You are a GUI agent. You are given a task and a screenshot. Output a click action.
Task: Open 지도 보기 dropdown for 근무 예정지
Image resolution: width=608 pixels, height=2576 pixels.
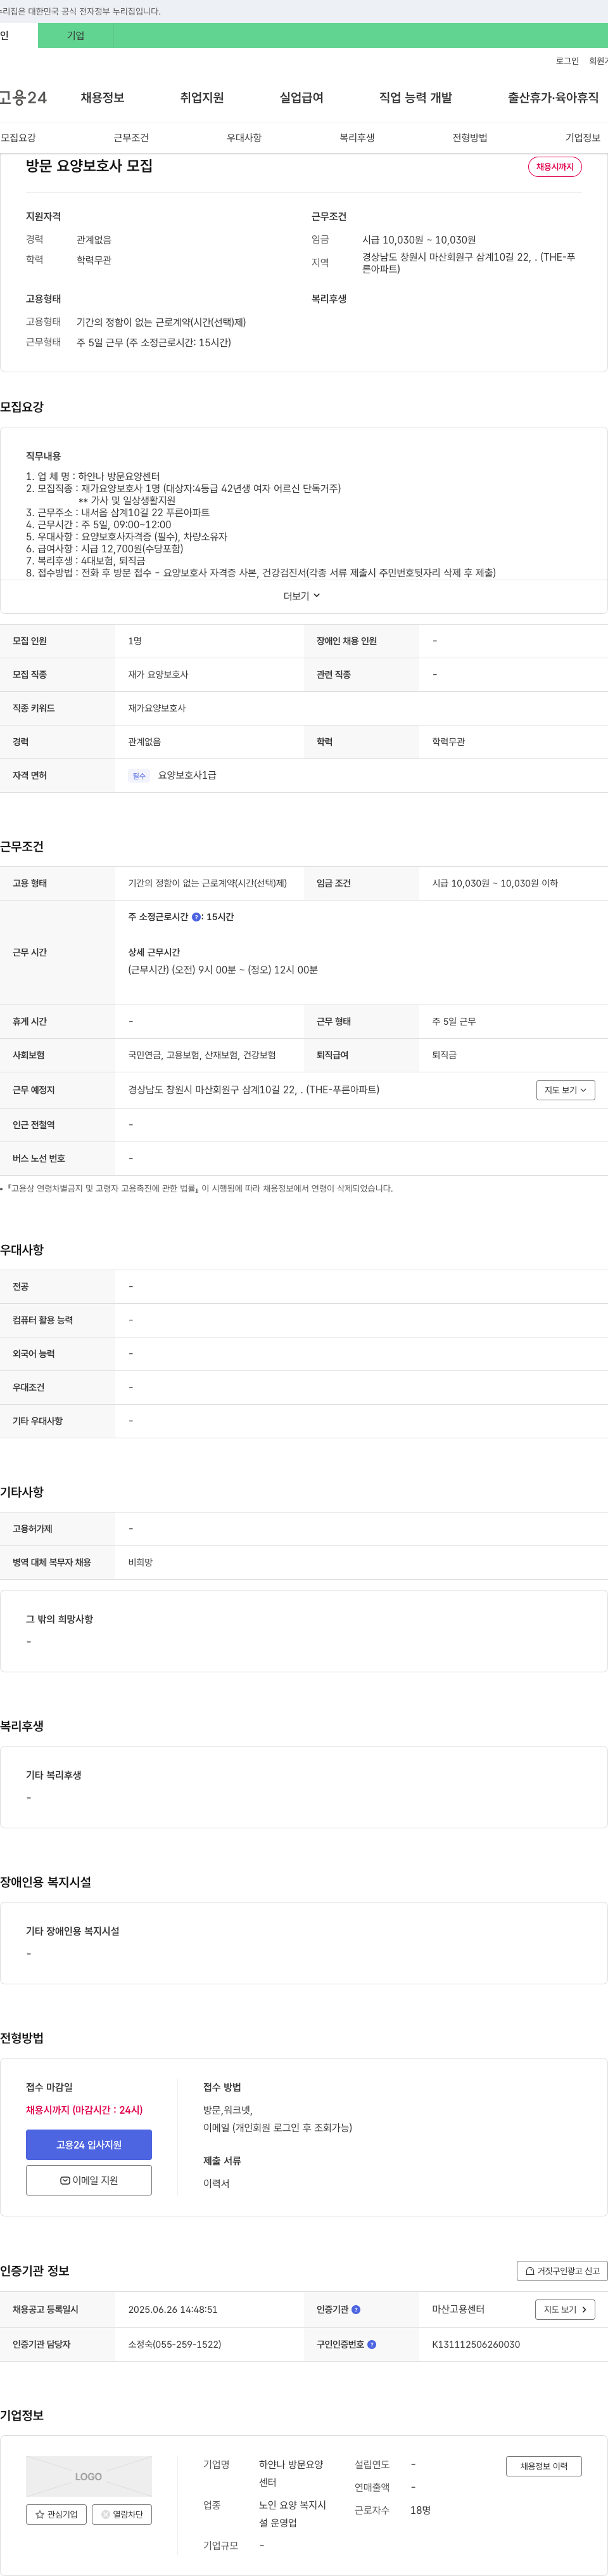click(x=565, y=1090)
